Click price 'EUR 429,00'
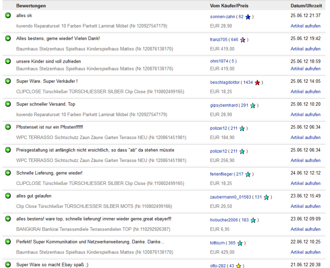Screen dimensions: 330x268 pyautogui.click(x=222, y=252)
